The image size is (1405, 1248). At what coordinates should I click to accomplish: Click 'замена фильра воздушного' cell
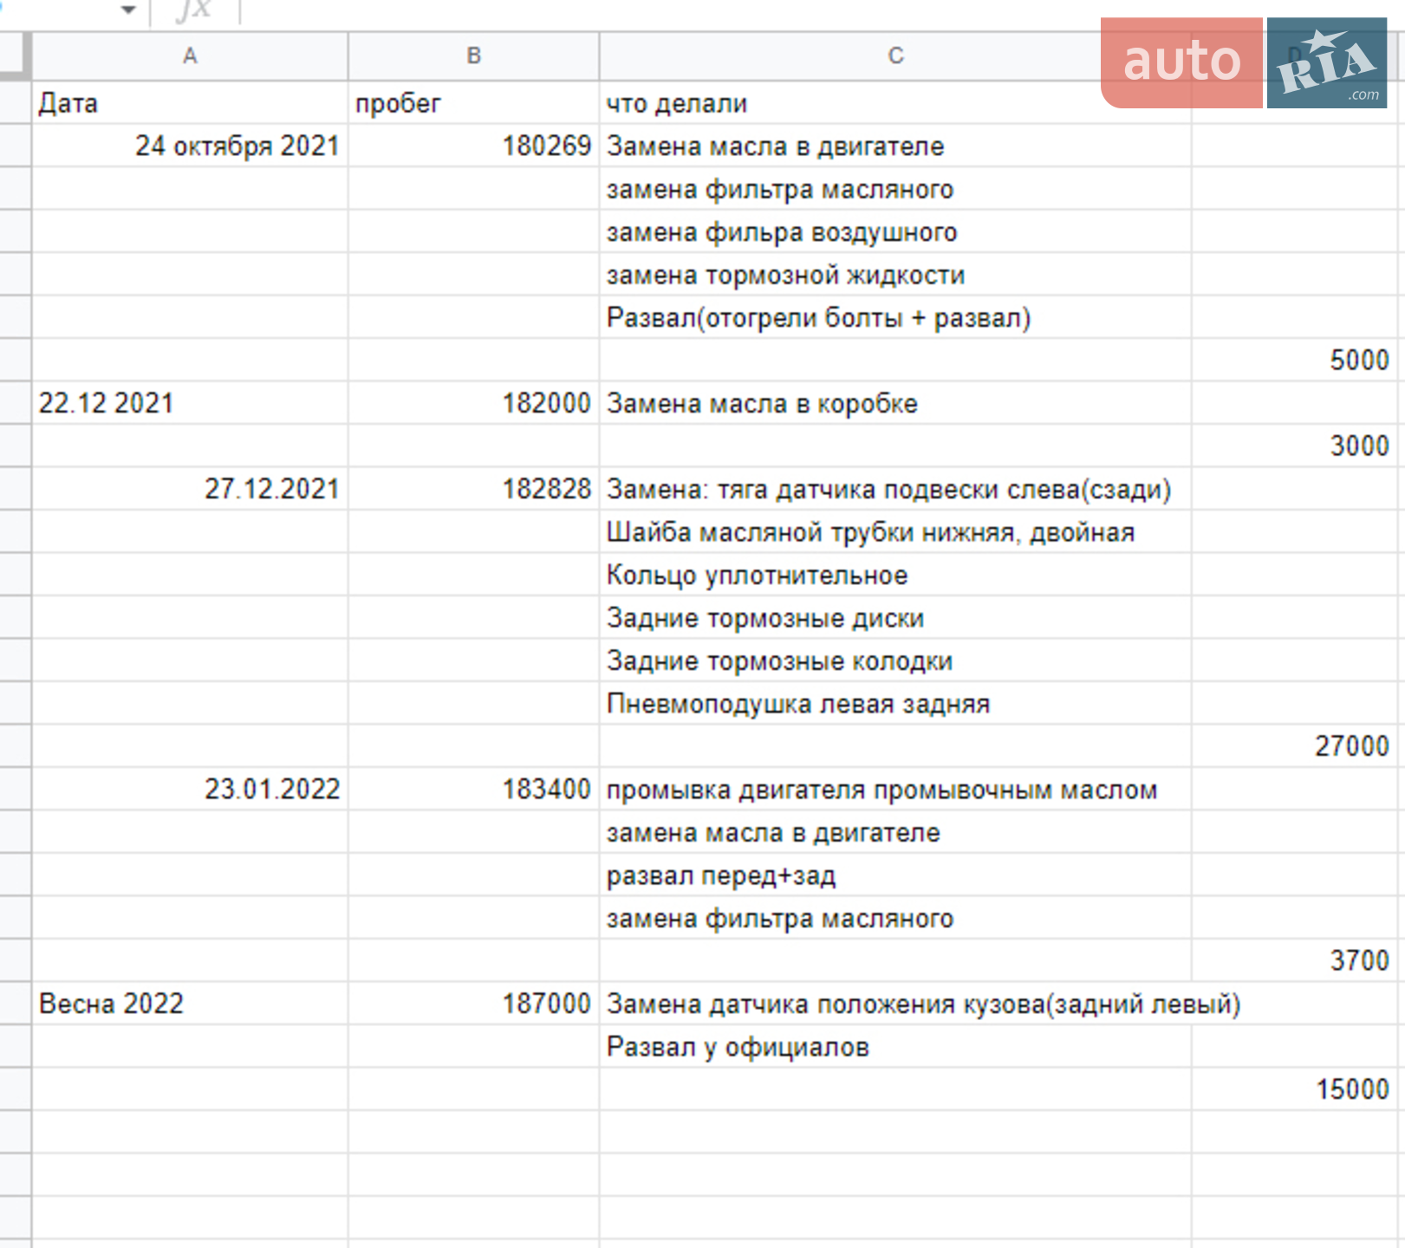[895, 231]
